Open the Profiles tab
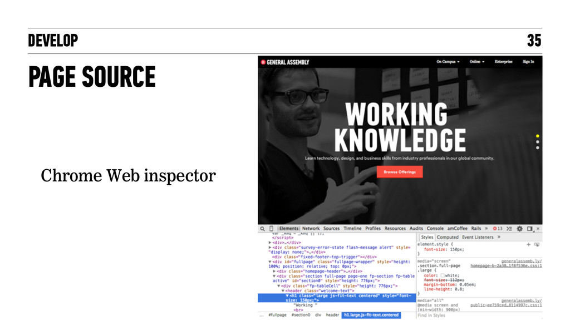 click(373, 228)
